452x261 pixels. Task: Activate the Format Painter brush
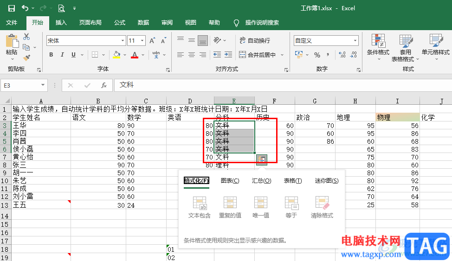tap(26, 57)
